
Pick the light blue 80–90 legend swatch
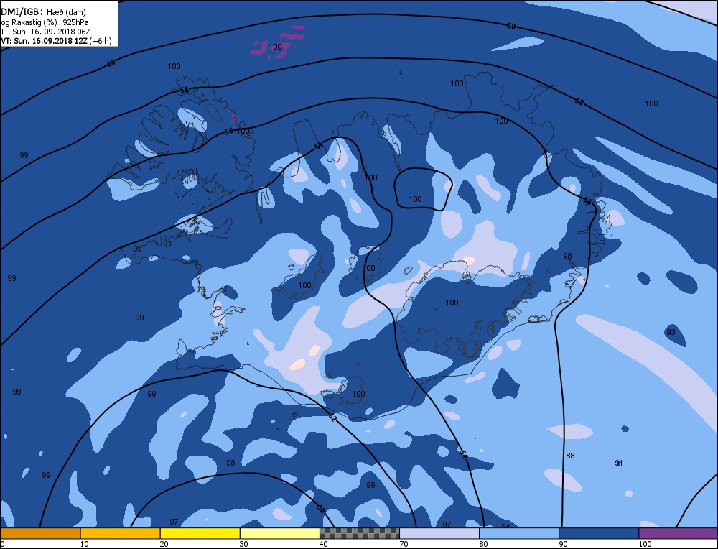coord(519,533)
